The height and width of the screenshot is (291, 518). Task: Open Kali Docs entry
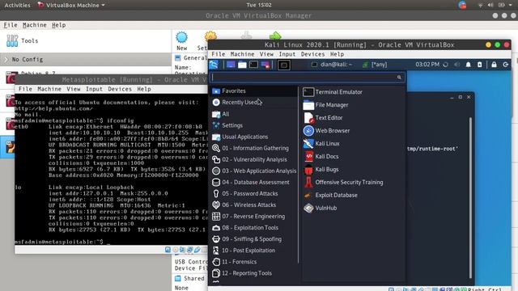[327, 156]
